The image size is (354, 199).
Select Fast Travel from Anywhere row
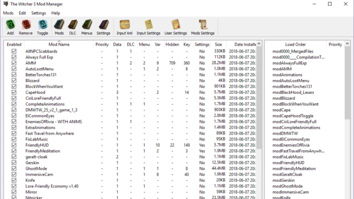point(130,134)
